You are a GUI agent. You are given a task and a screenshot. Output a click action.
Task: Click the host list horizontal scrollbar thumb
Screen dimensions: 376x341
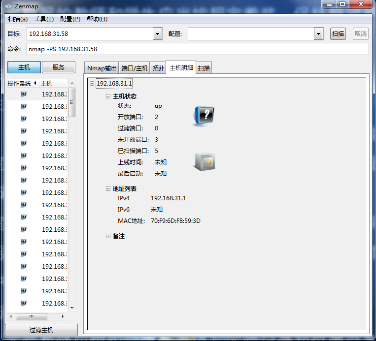(32, 316)
